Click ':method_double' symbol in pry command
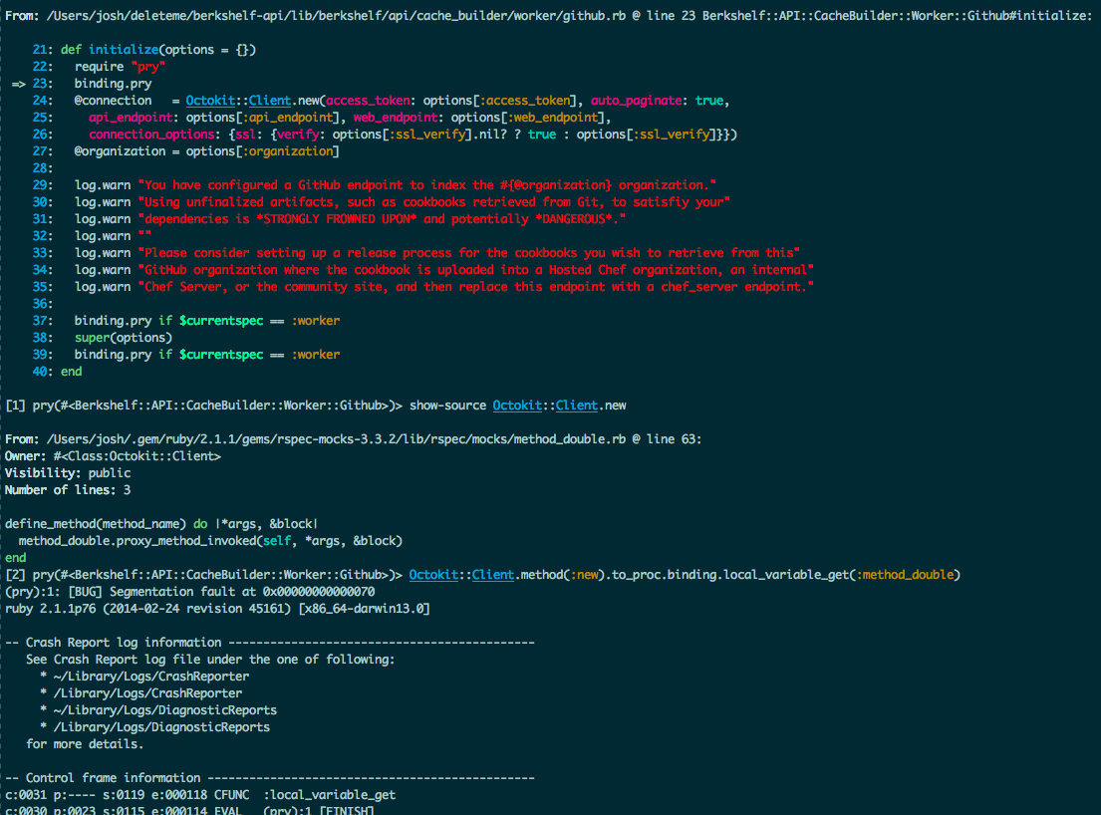 (905, 574)
